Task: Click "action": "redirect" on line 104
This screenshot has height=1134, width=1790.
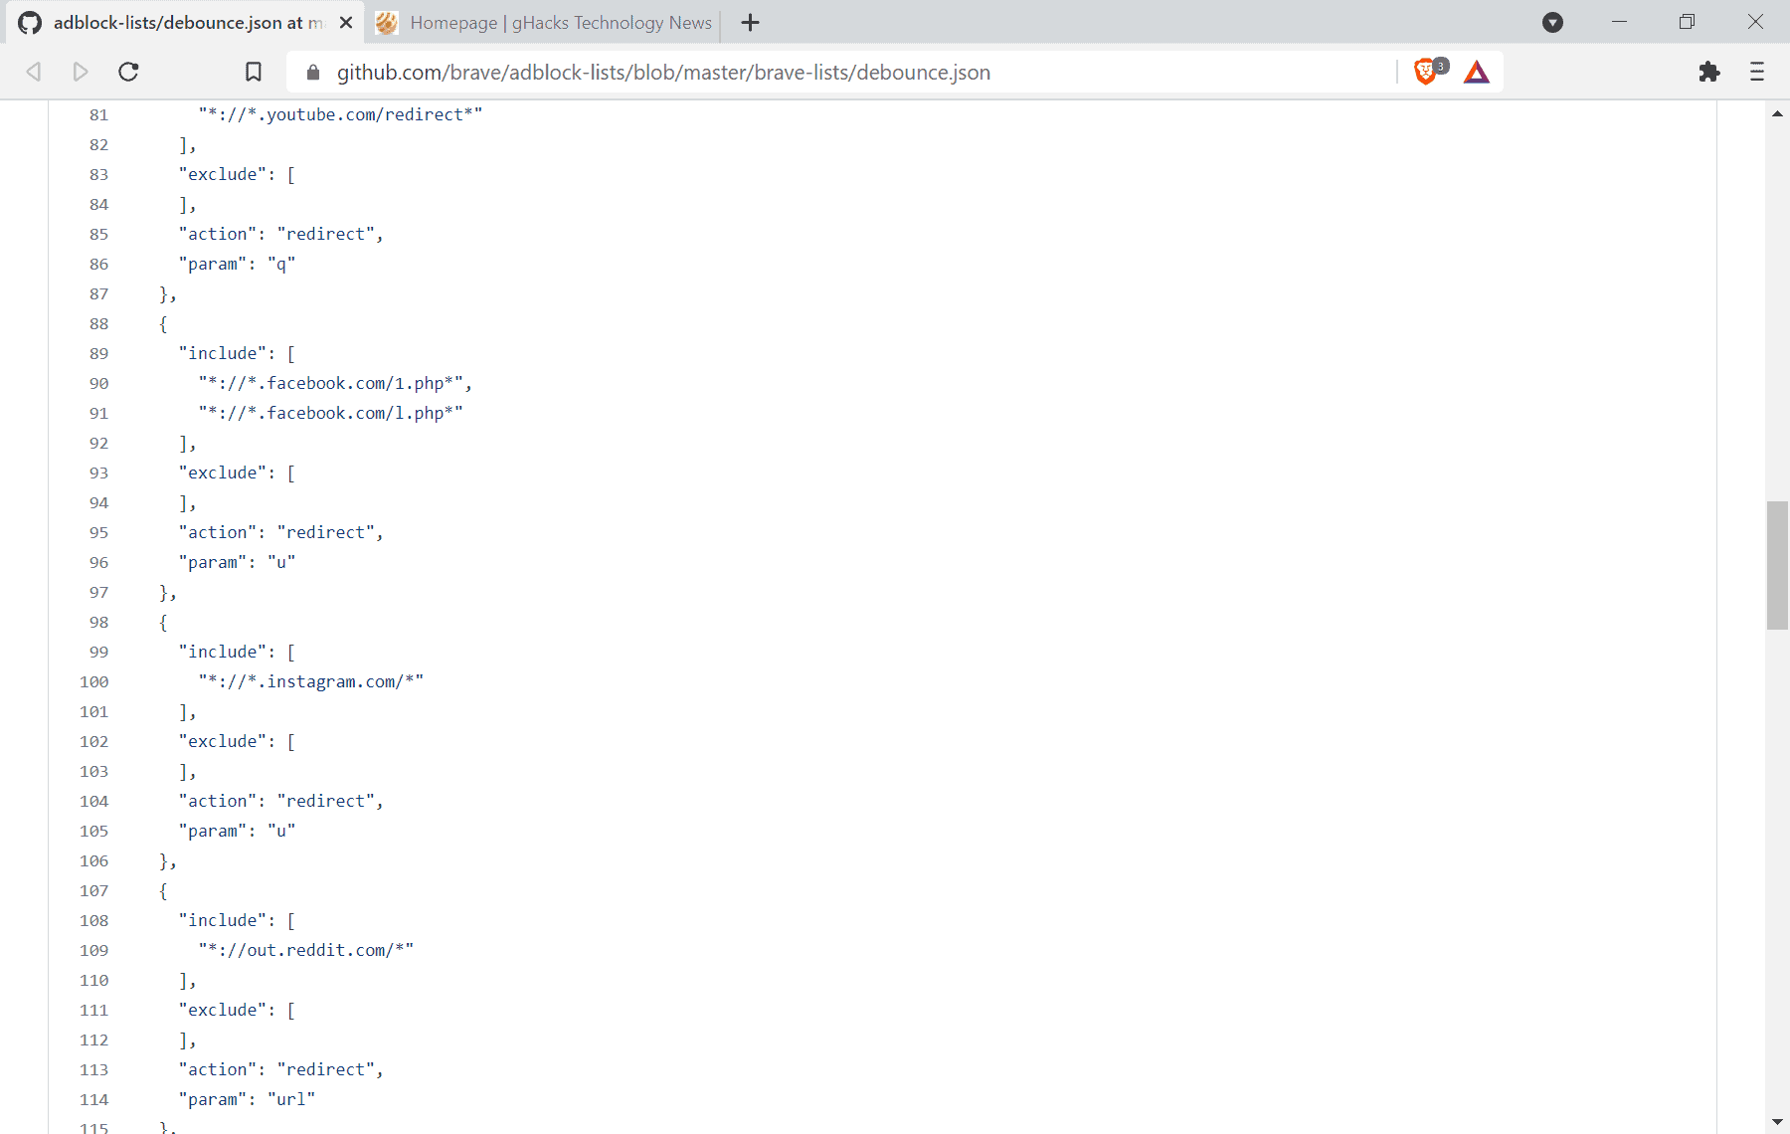Action: pyautogui.click(x=280, y=801)
